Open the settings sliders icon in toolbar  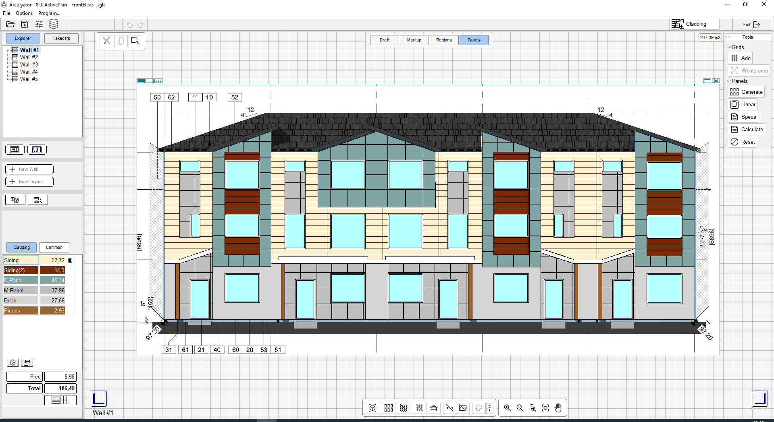(x=39, y=24)
